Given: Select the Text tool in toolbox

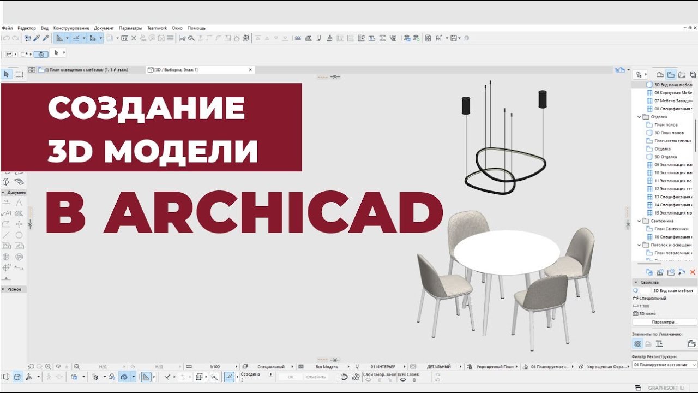Looking at the screenshot, I should tap(19, 203).
